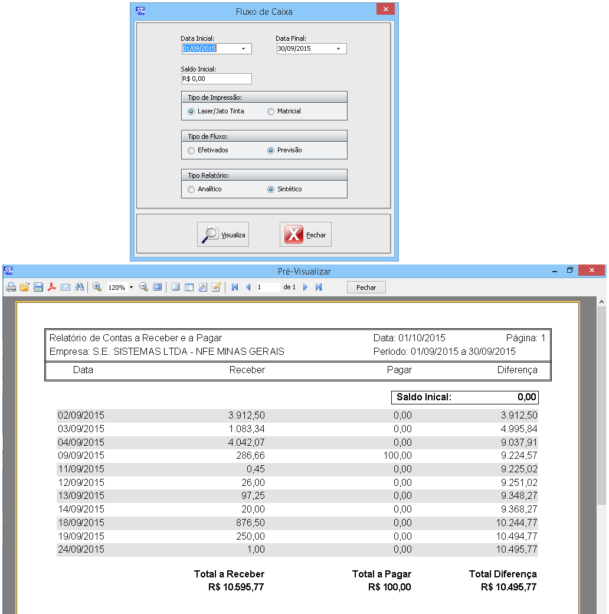Expand the Data Final date picker
The height and width of the screenshot is (614, 609).
[338, 49]
